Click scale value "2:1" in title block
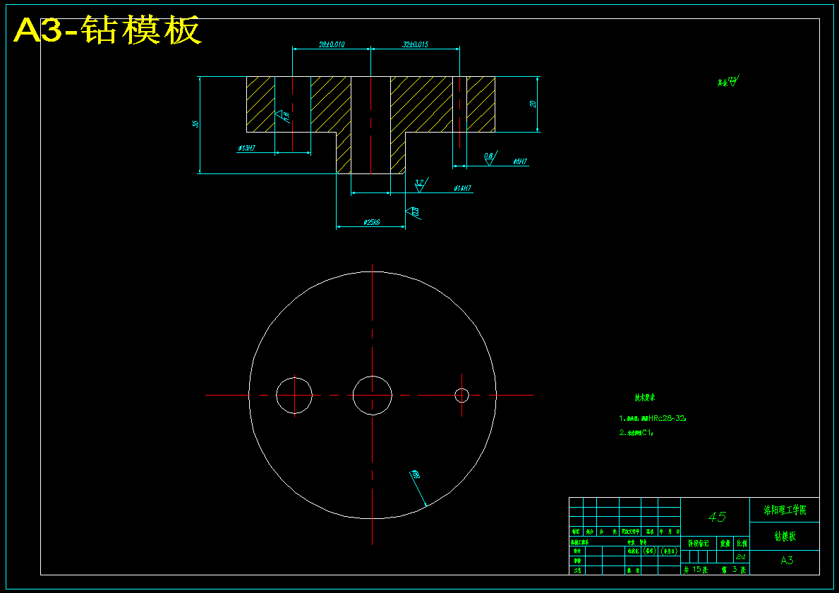The height and width of the screenshot is (593, 839). (x=741, y=556)
